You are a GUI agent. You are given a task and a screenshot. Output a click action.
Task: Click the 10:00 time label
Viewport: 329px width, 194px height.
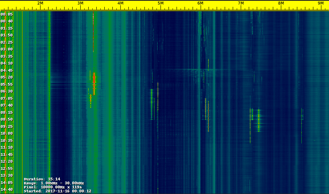[7, 133]
